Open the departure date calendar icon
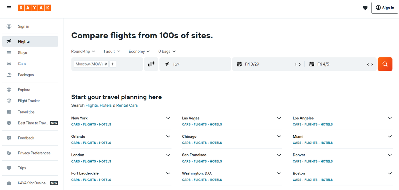Image resolution: width=399 pixels, height=190 pixels. click(239, 64)
